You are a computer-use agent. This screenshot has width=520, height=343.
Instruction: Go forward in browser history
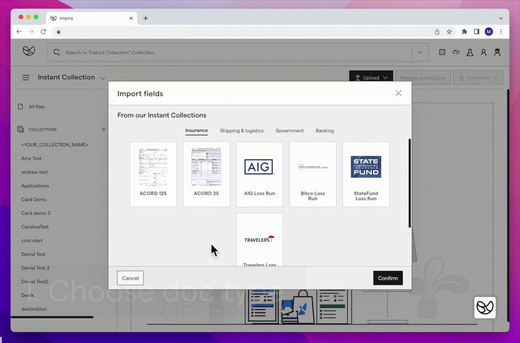click(31, 32)
